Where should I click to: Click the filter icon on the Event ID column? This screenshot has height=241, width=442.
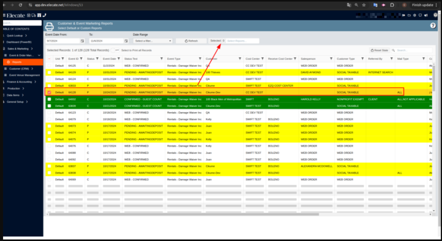[82, 59]
